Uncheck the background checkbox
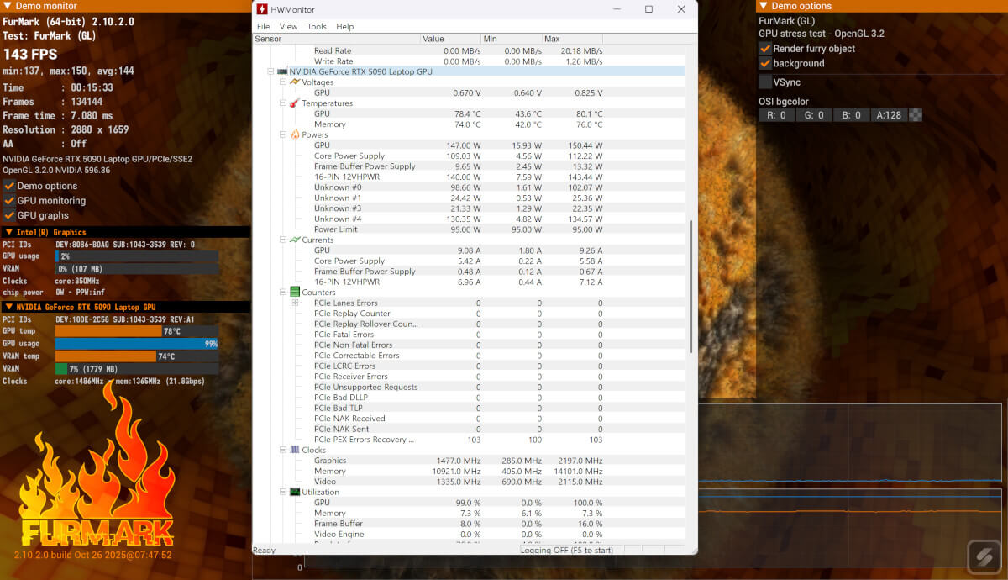Viewport: 1008px width, 580px height. 765,63
